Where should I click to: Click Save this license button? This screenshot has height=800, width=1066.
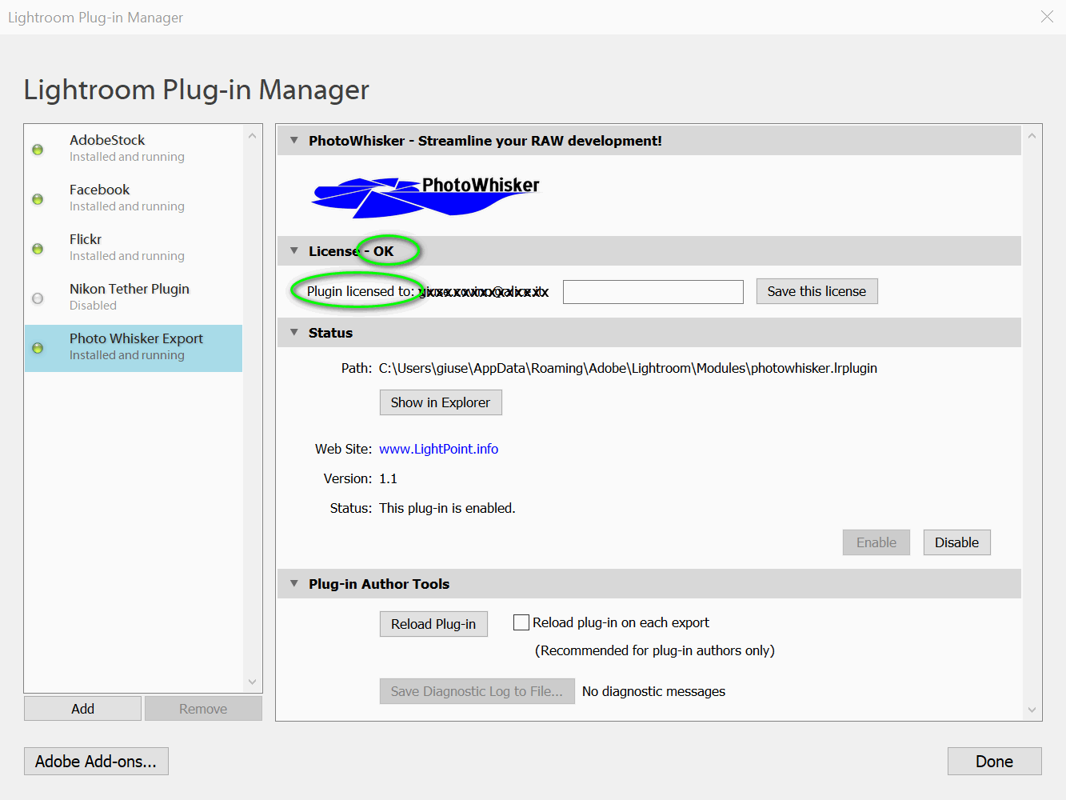pos(816,291)
